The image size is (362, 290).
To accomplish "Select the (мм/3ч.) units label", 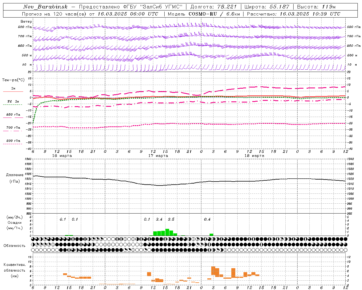I will point(15,217).
